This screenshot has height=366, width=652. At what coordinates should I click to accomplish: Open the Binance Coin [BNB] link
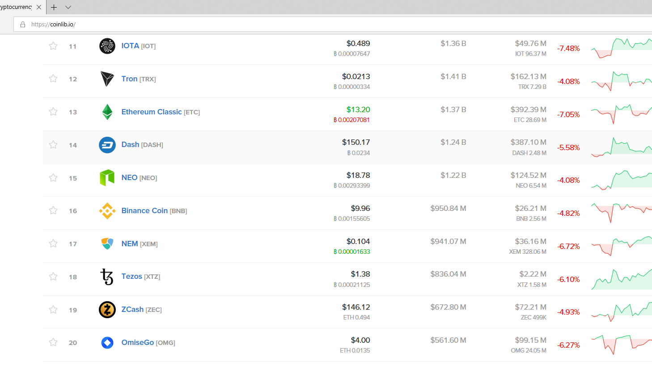pos(154,211)
